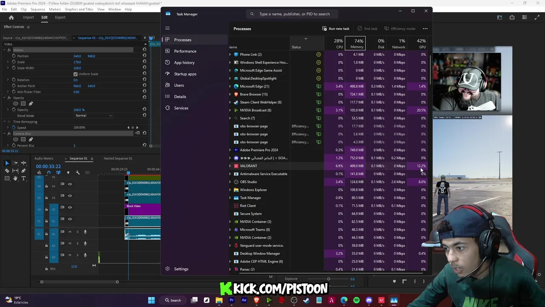Mute audio track A1

70,232
